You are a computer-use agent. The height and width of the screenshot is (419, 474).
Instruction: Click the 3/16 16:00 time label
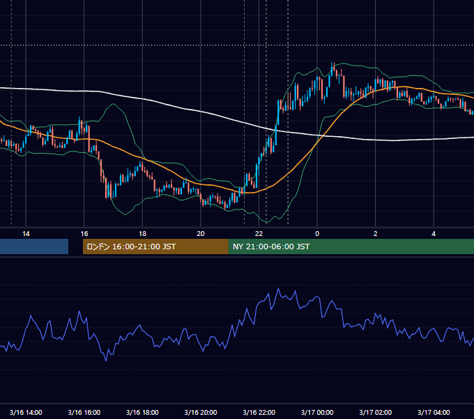coord(84,412)
